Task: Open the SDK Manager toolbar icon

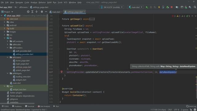Action: click(x=190, y=7)
